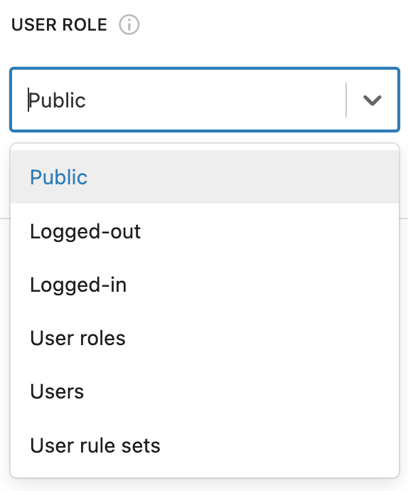The height and width of the screenshot is (491, 408).
Task: Choose the Users option
Action: [205, 392]
